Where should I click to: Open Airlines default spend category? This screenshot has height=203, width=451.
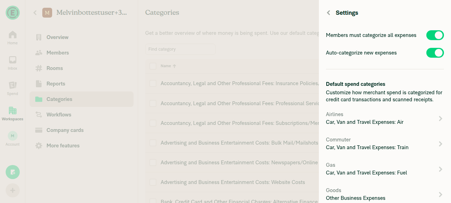tap(385, 119)
